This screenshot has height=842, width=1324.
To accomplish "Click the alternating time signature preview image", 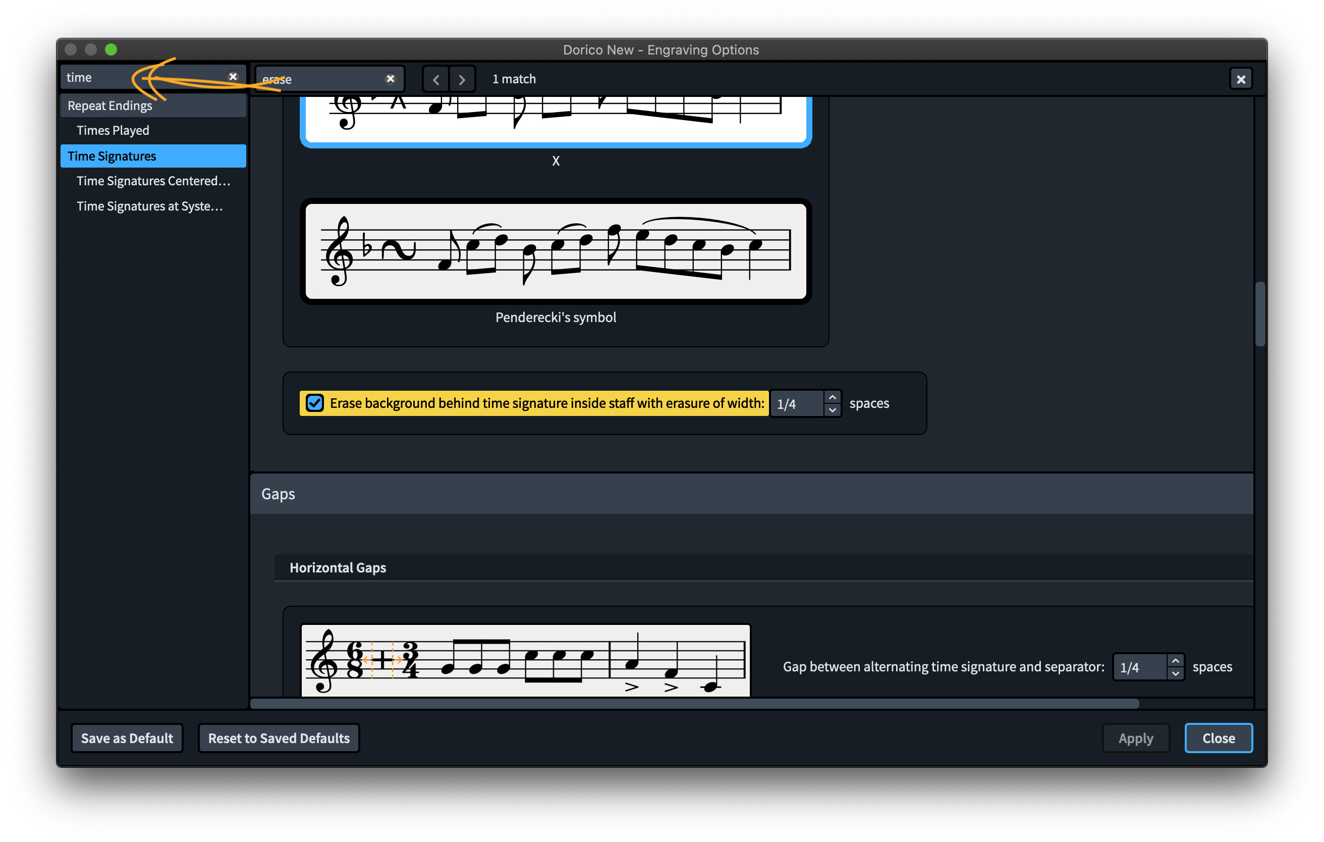I will pyautogui.click(x=525, y=660).
